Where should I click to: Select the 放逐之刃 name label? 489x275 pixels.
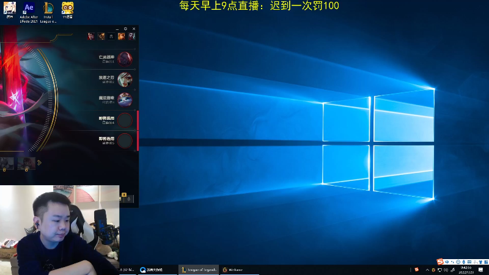click(x=106, y=78)
